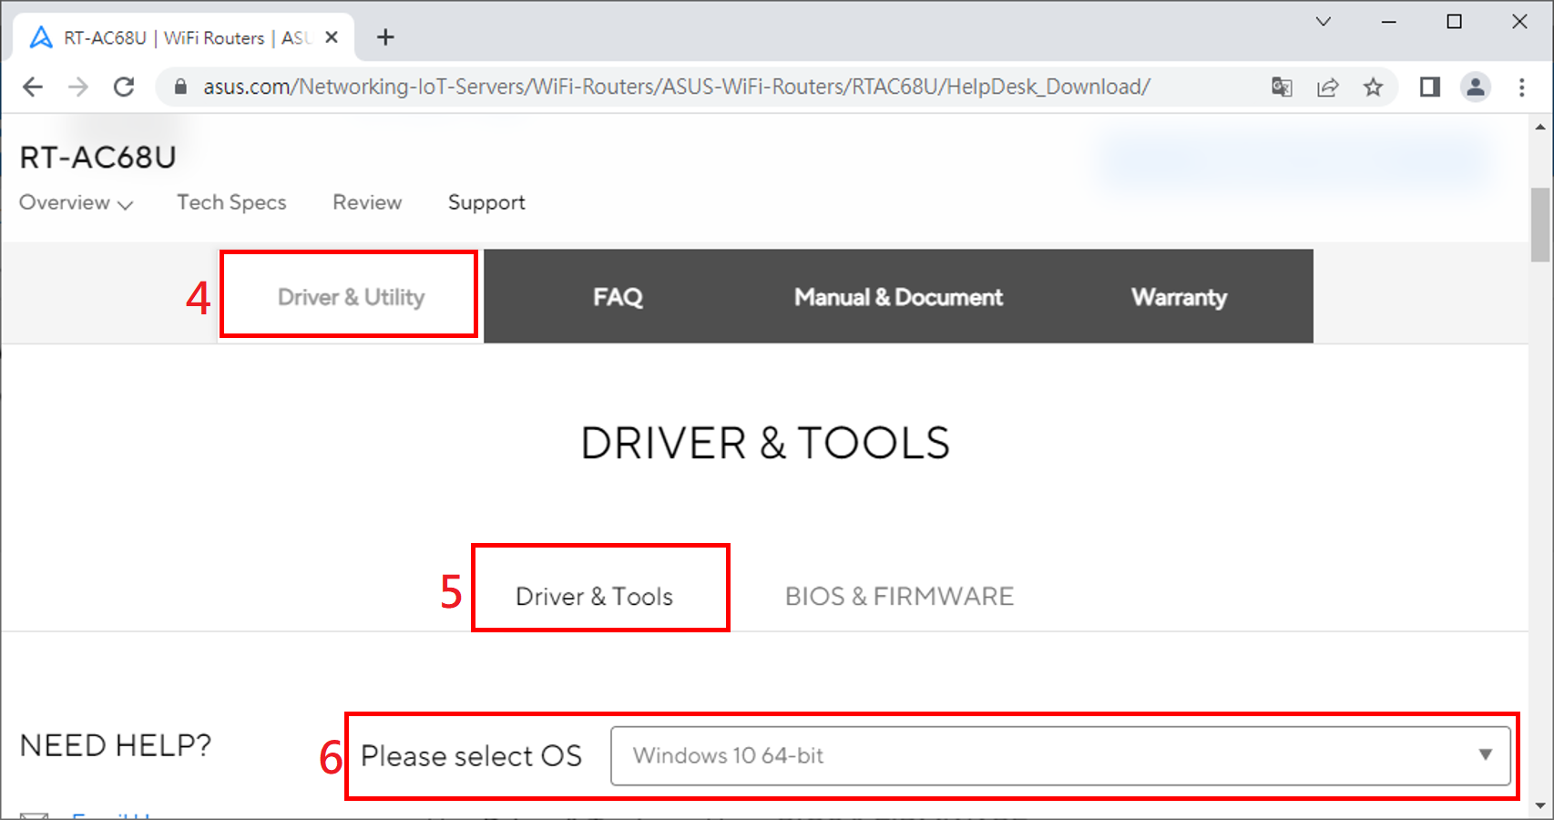This screenshot has width=1554, height=820.
Task: Share this page via share icon
Action: tap(1327, 87)
